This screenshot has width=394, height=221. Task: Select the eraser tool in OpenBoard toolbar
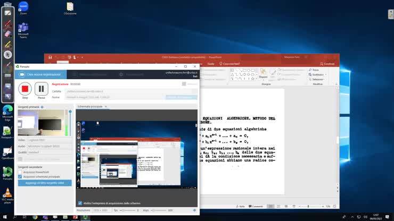tap(8, 33)
